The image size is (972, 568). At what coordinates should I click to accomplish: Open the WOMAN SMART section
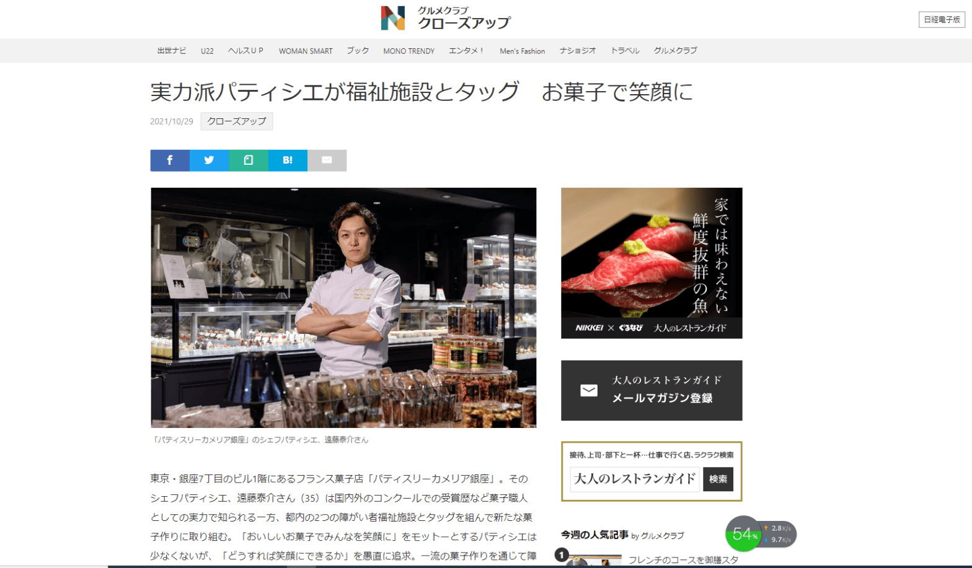click(x=306, y=51)
